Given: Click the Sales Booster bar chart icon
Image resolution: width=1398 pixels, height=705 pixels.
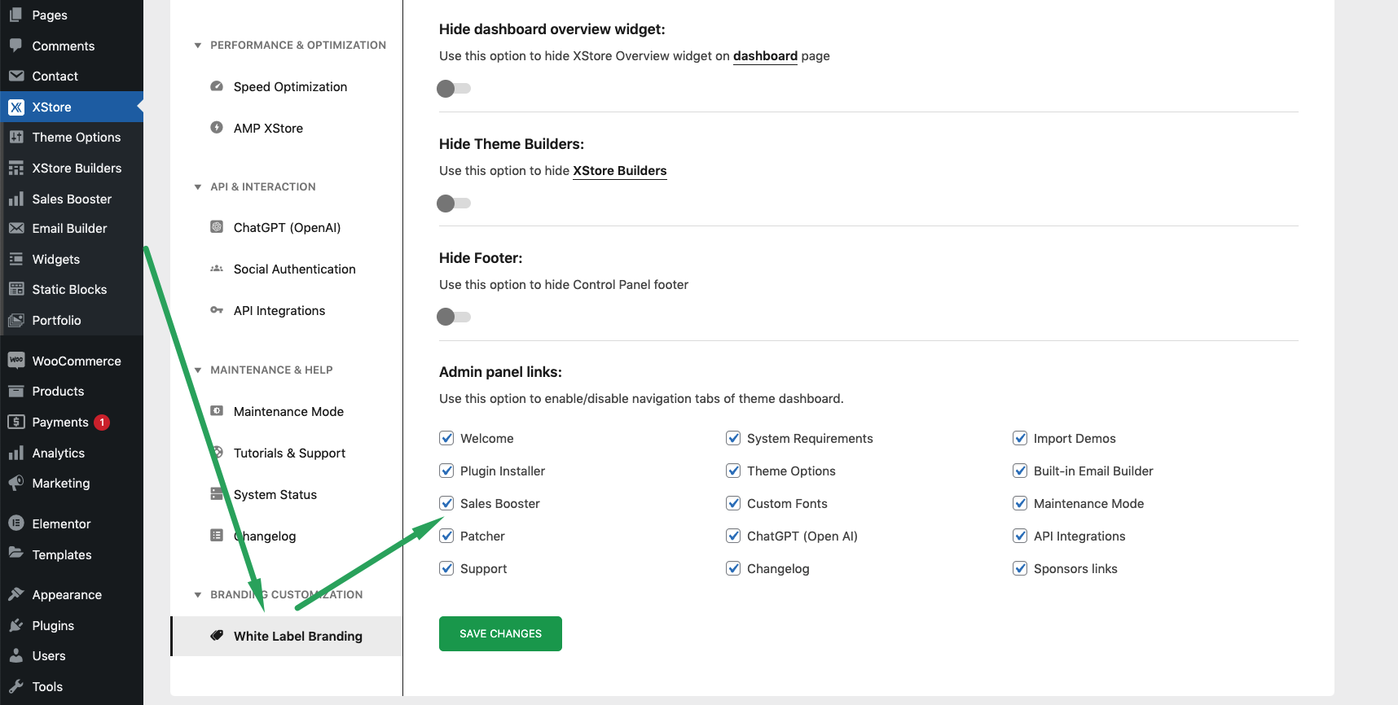Looking at the screenshot, I should point(16,199).
